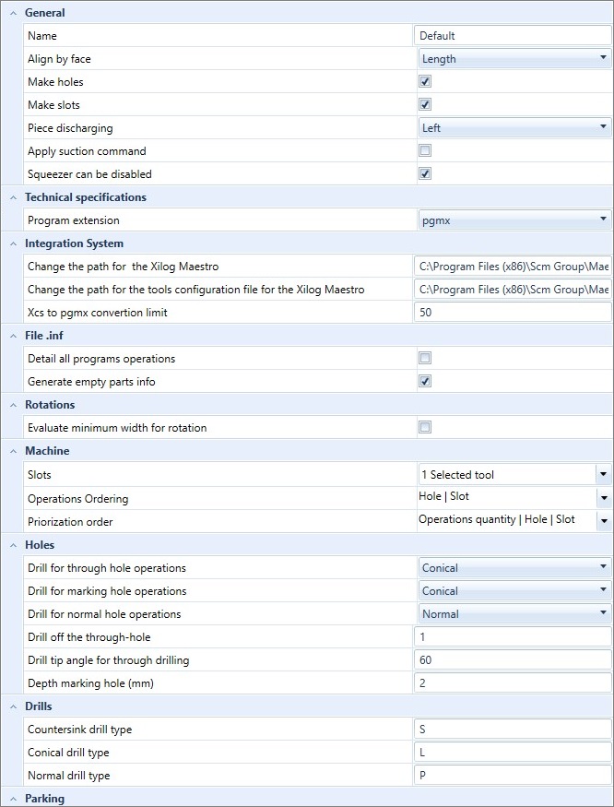614x807 pixels.
Task: Collapse the Holes section
Action: tap(14, 545)
